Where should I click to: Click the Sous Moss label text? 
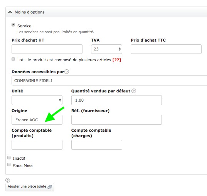[23, 166]
